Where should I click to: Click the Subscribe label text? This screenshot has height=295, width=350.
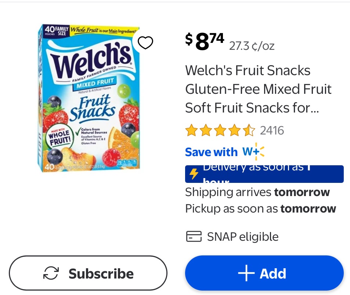coord(101,273)
